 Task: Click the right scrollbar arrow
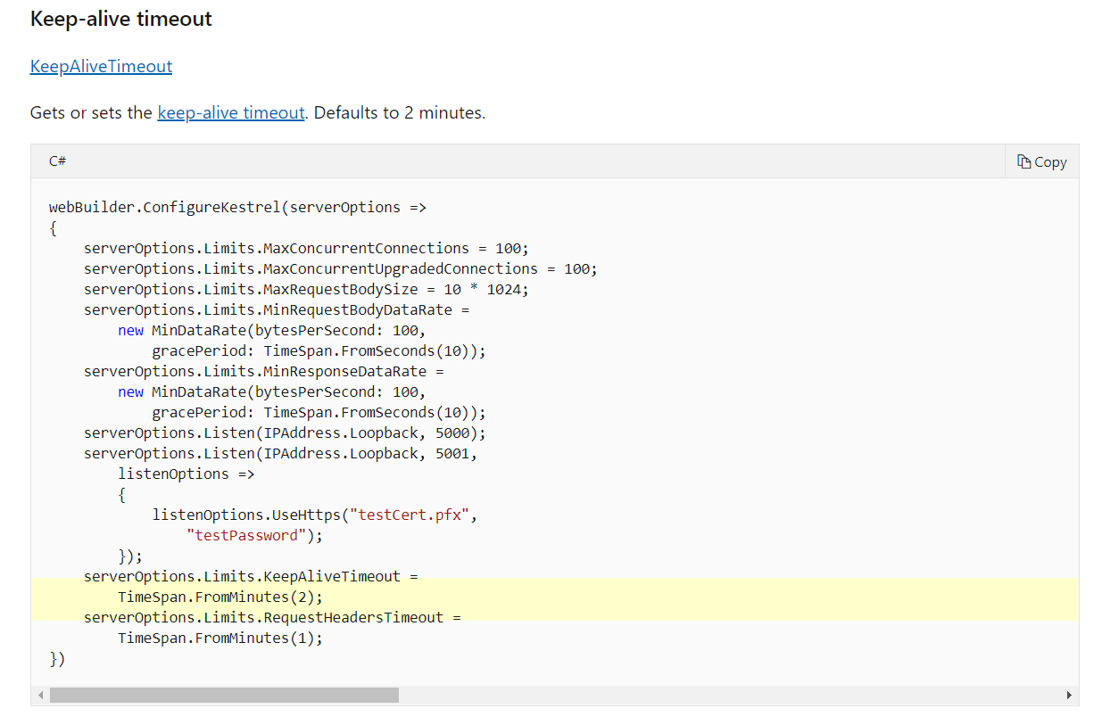1069,694
